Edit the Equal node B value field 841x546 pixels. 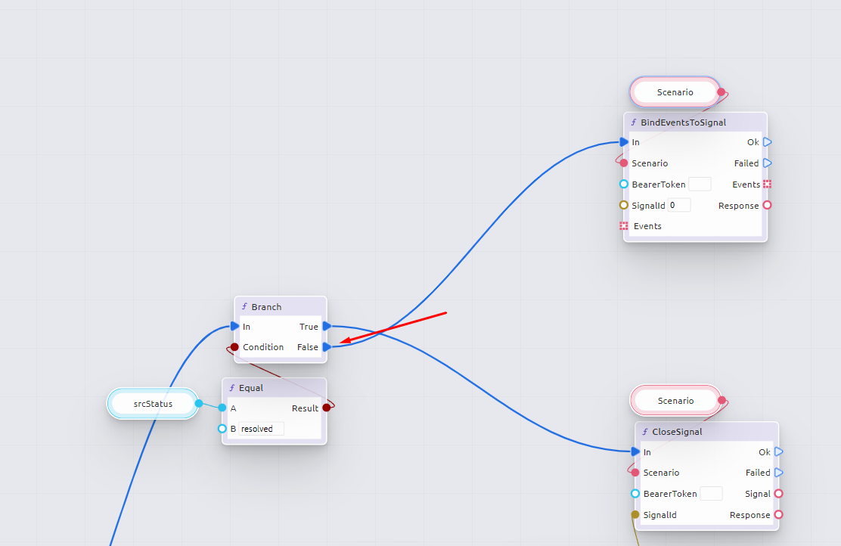[x=261, y=429]
